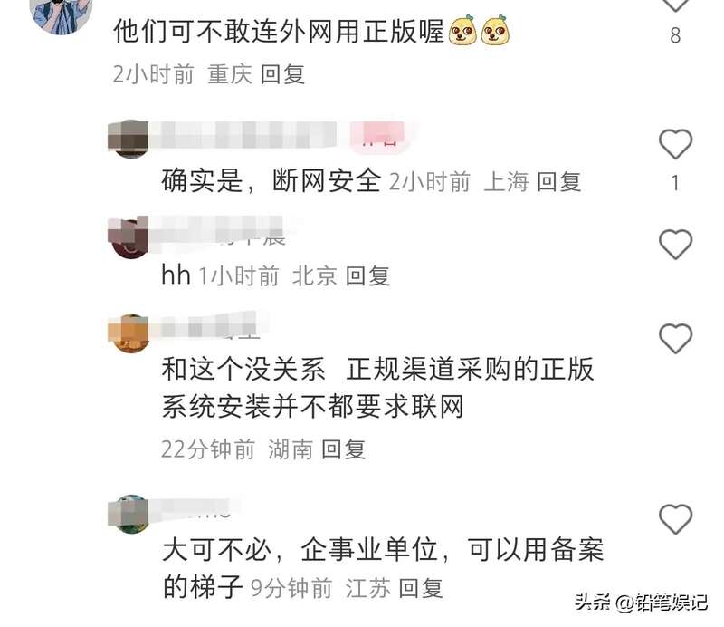
Task: Open the 江苏 commenter's avatar
Action: click(x=129, y=514)
